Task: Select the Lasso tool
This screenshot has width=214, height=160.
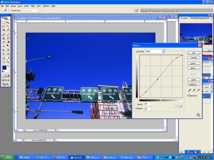Action: (4, 26)
